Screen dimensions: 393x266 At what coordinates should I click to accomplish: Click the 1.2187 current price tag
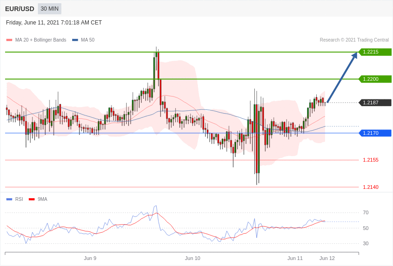coord(375,103)
